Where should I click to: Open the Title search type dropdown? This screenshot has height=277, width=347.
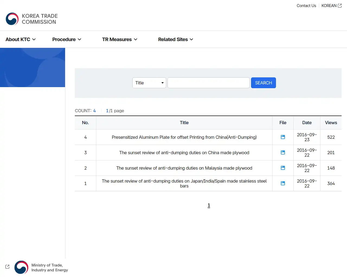tap(149, 83)
